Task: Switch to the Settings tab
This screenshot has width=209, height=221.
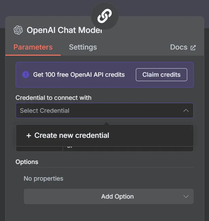Action: click(83, 47)
